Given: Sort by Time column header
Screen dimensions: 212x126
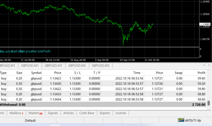Looking at the screenshot, I should [x=137, y=73].
